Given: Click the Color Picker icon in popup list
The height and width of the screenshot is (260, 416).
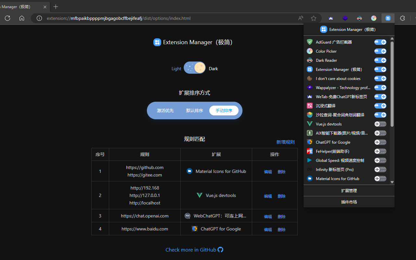Looking at the screenshot, I should pyautogui.click(x=310, y=51).
